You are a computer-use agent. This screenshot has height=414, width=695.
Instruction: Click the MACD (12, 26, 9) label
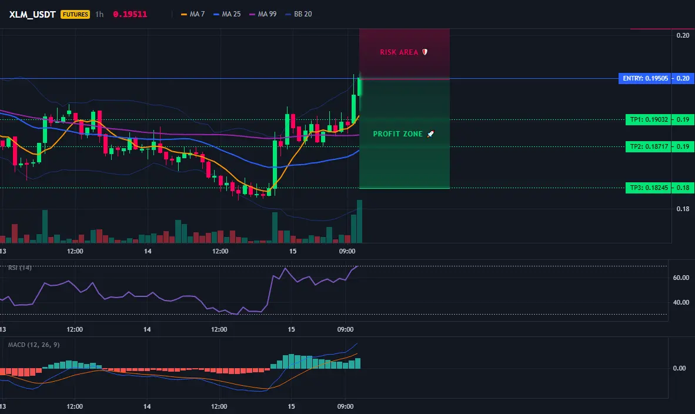[34, 345]
